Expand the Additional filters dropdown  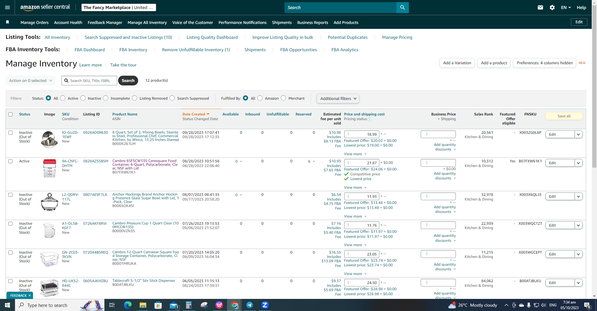[x=338, y=98]
